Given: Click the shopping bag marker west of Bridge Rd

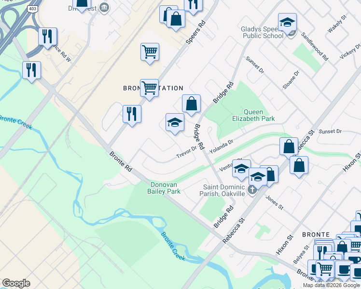Looking at the screenshot, I should (x=191, y=105).
